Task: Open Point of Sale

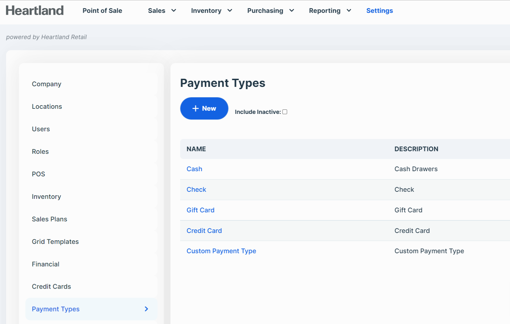Action: (102, 11)
